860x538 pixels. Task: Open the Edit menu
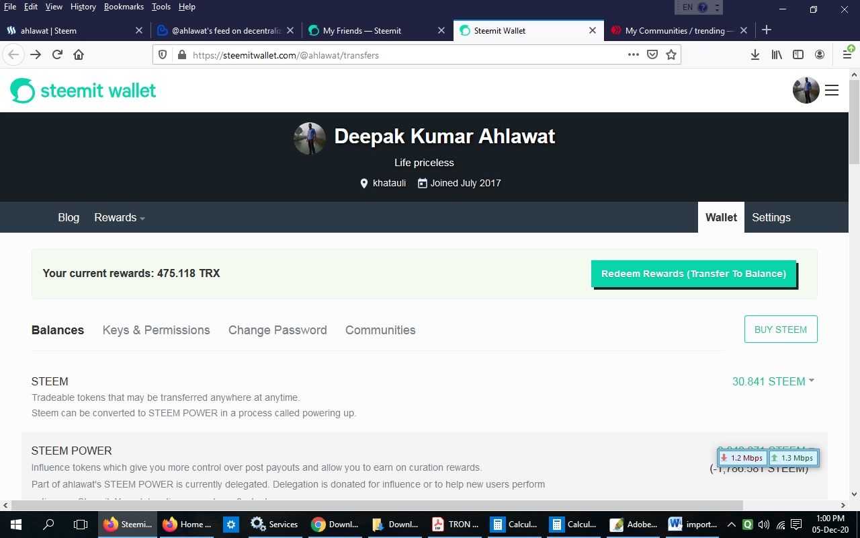point(31,7)
